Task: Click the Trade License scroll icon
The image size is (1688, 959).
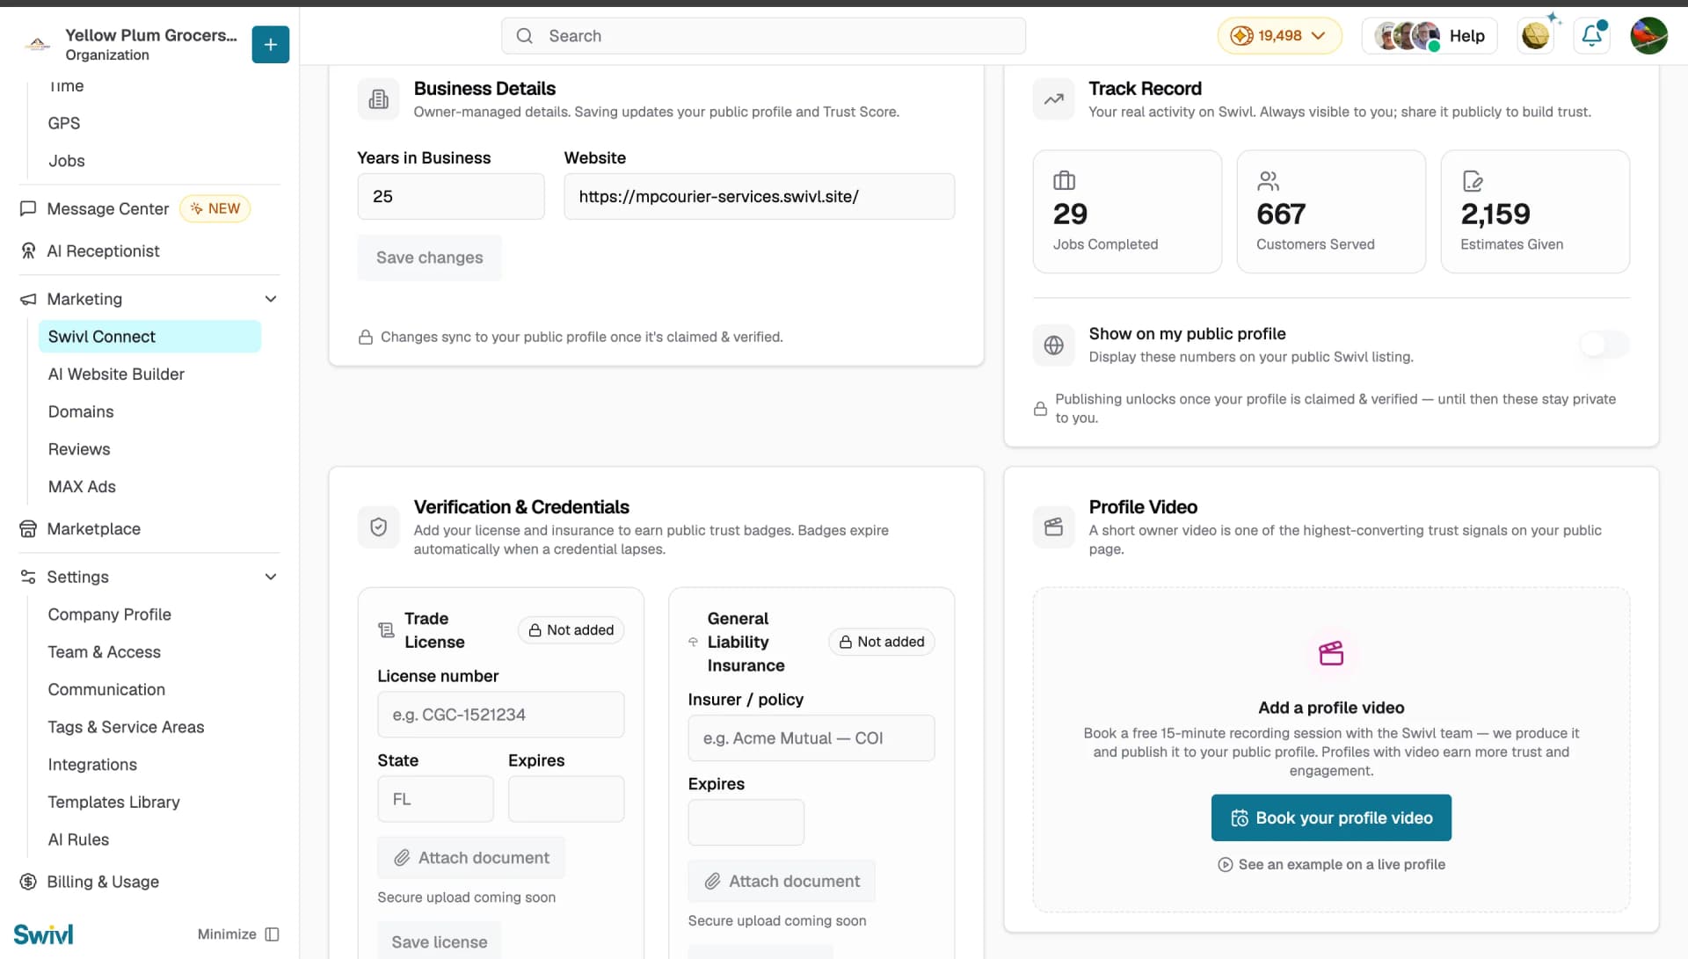Action: click(x=386, y=630)
